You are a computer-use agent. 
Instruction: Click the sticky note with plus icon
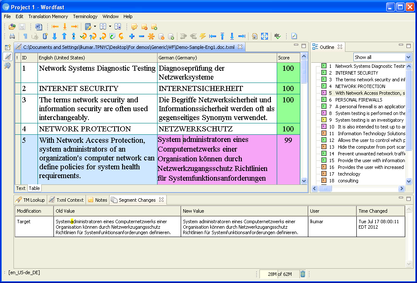154,27
